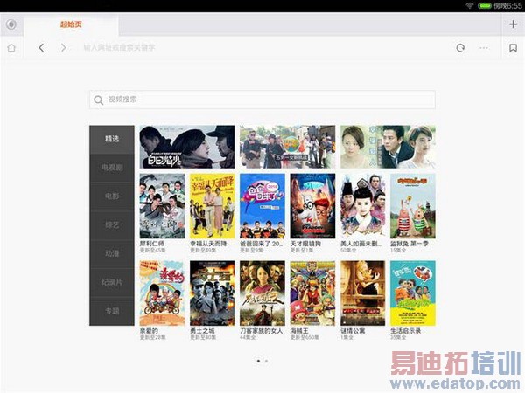Open the 监狱兔 第一季 poster
The width and height of the screenshot is (525, 393).
pos(413,206)
